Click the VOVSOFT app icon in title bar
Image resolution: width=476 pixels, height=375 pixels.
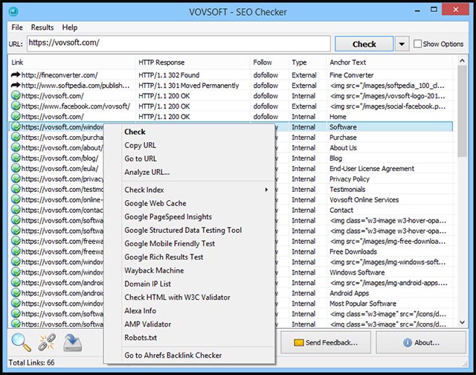coord(13,12)
